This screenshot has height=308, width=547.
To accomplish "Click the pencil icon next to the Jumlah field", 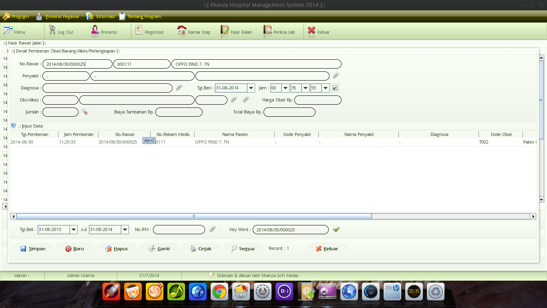I will 85,112.
